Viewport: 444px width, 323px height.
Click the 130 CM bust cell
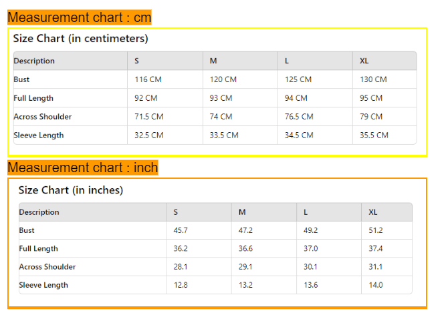(x=373, y=79)
